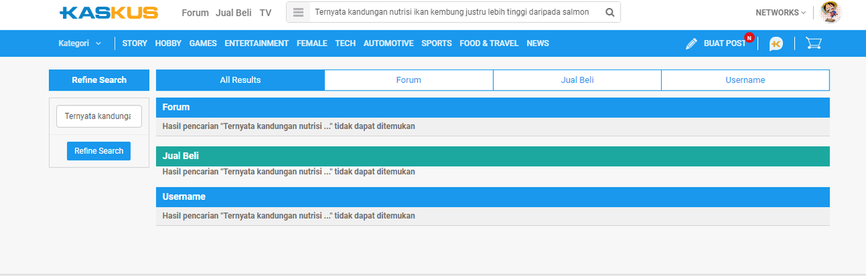Open the hamburger menu in search bar
Image resolution: width=866 pixels, height=276 pixels.
(x=298, y=12)
